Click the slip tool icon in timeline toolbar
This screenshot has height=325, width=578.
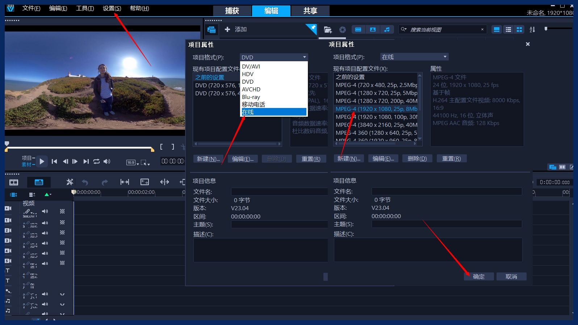point(125,182)
